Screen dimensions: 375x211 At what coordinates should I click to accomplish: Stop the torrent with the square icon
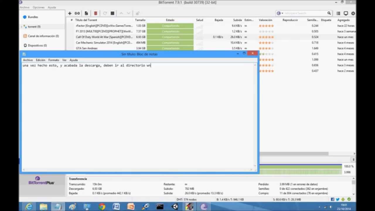(112, 13)
